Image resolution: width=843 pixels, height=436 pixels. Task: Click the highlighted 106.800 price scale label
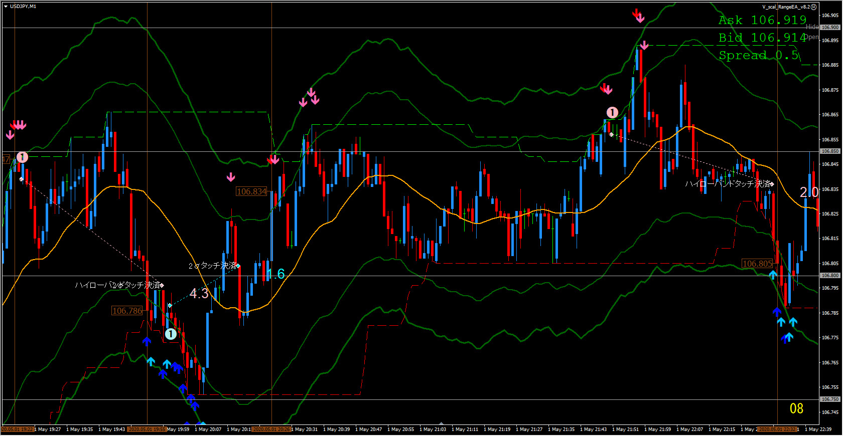[x=830, y=276]
